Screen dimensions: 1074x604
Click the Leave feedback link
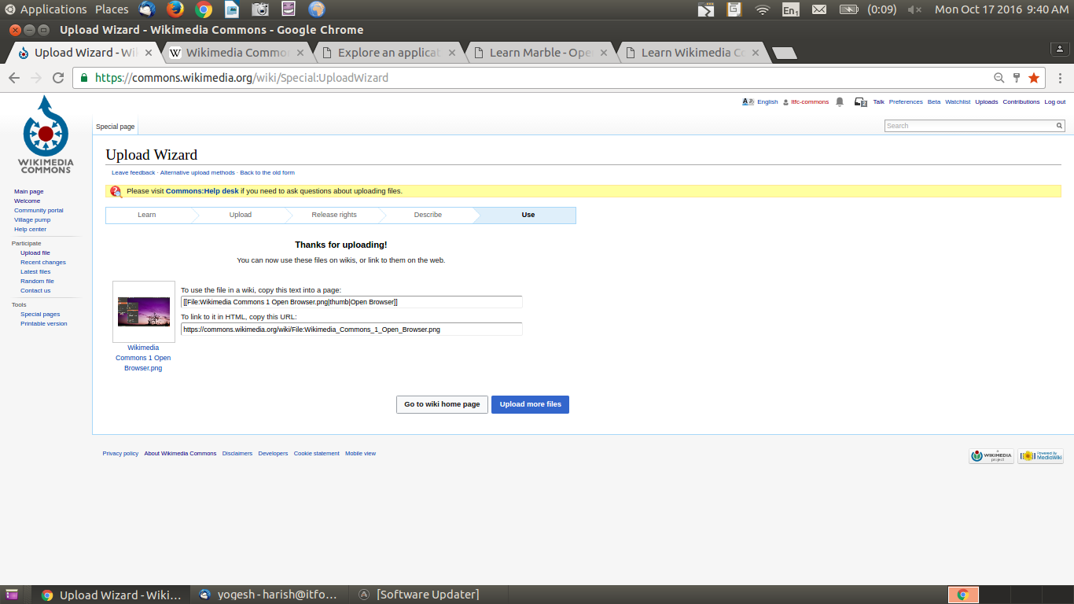(x=134, y=172)
